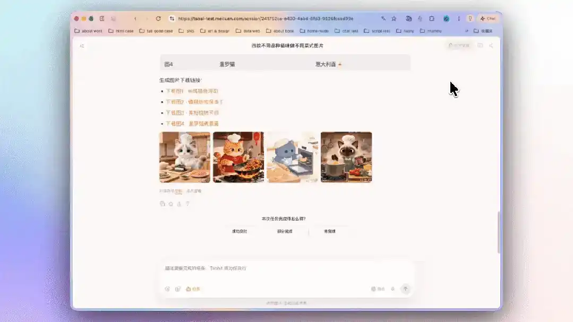Share the conversation via the share icon

[x=491, y=45]
